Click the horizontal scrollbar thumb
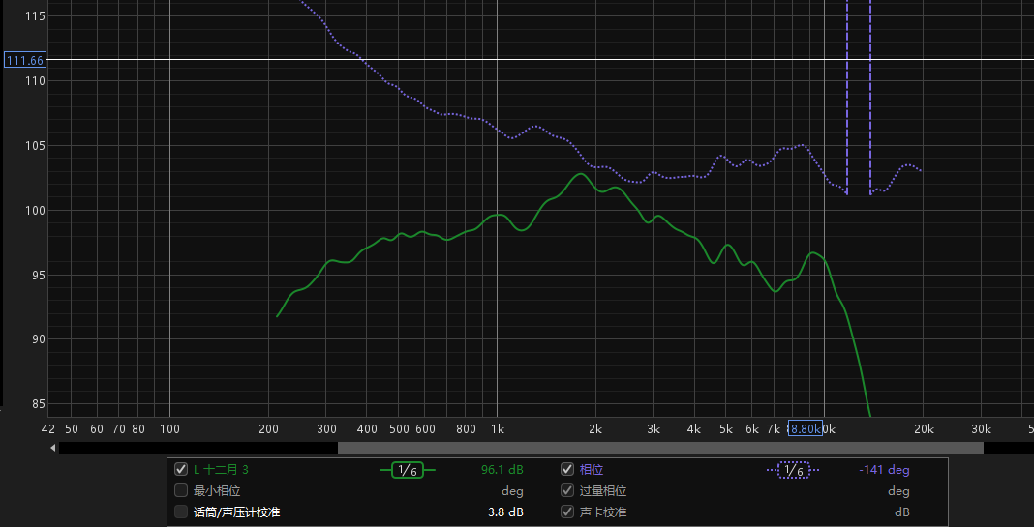Viewport: 1034px width, 527px height. (660, 448)
